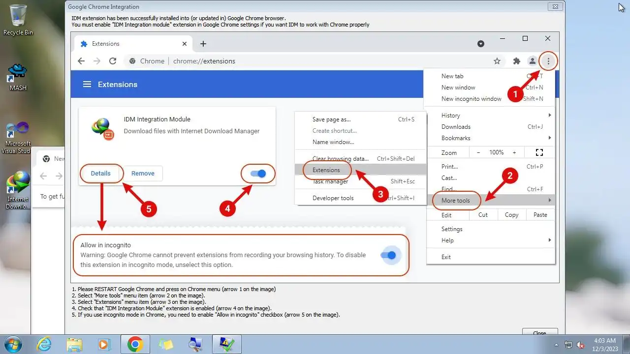This screenshot has width=630, height=354.
Task: Click the muted volume tray icon
Action: point(580,345)
